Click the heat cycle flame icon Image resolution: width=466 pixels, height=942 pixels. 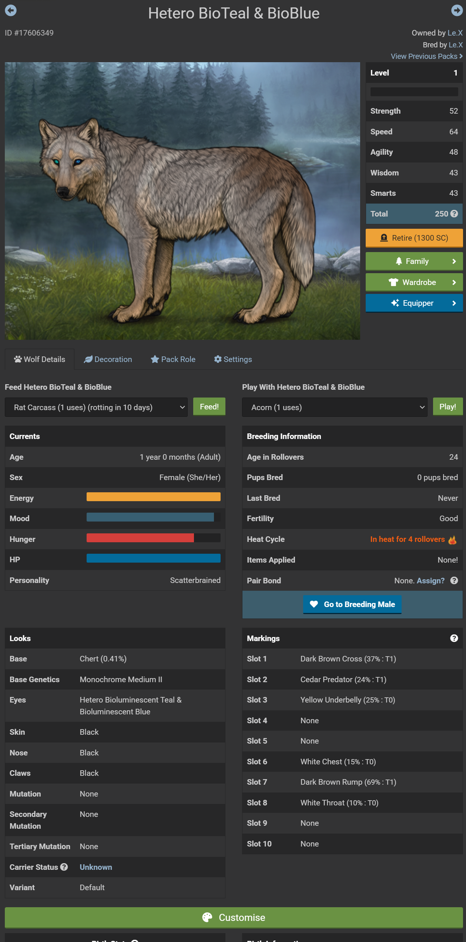[452, 540]
